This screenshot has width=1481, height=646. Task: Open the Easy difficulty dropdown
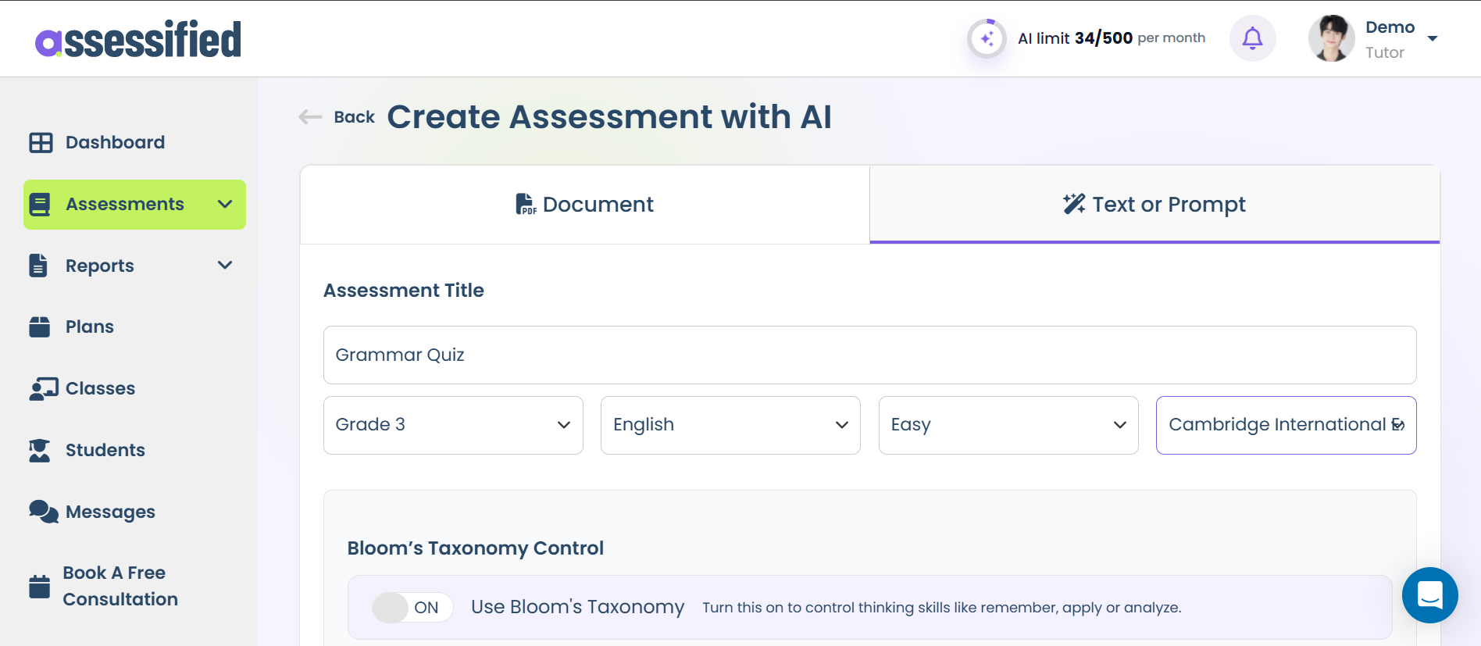pos(1008,425)
